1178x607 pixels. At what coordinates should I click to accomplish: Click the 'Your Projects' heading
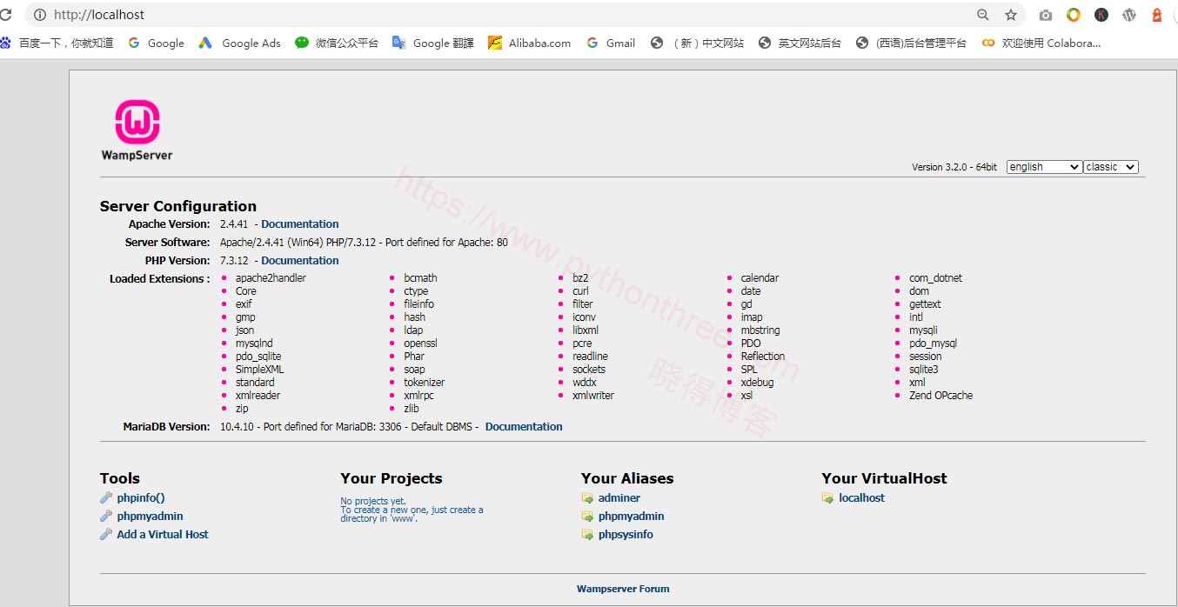pos(392,478)
